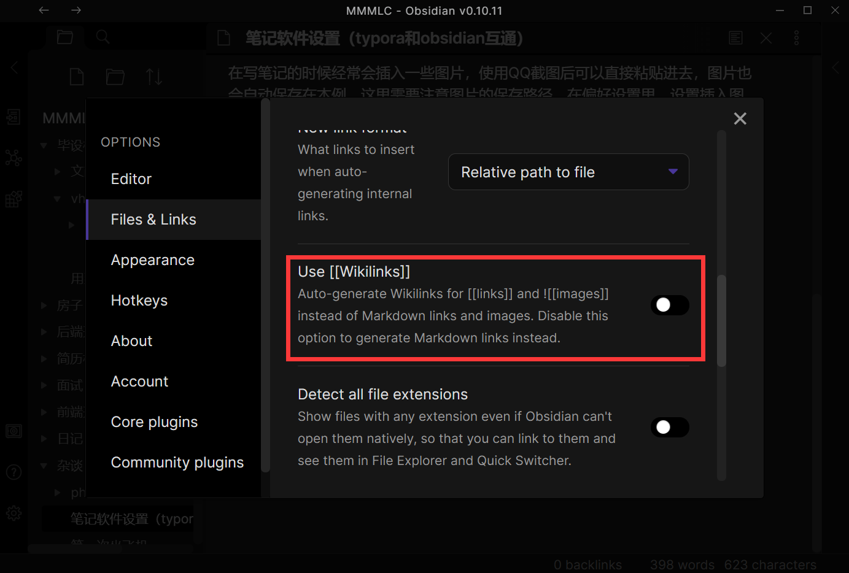Change sort order with the arrows icon
Viewport: 849px width, 573px height.
[153, 77]
